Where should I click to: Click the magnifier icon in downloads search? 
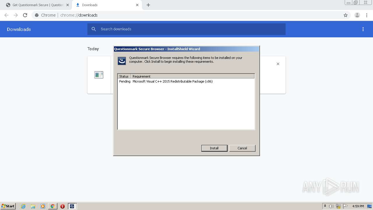(x=94, y=29)
